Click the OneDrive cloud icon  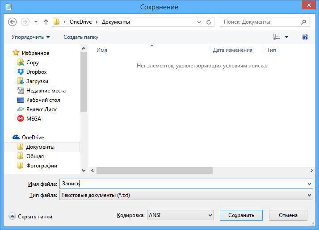pyautogui.click(x=16, y=137)
